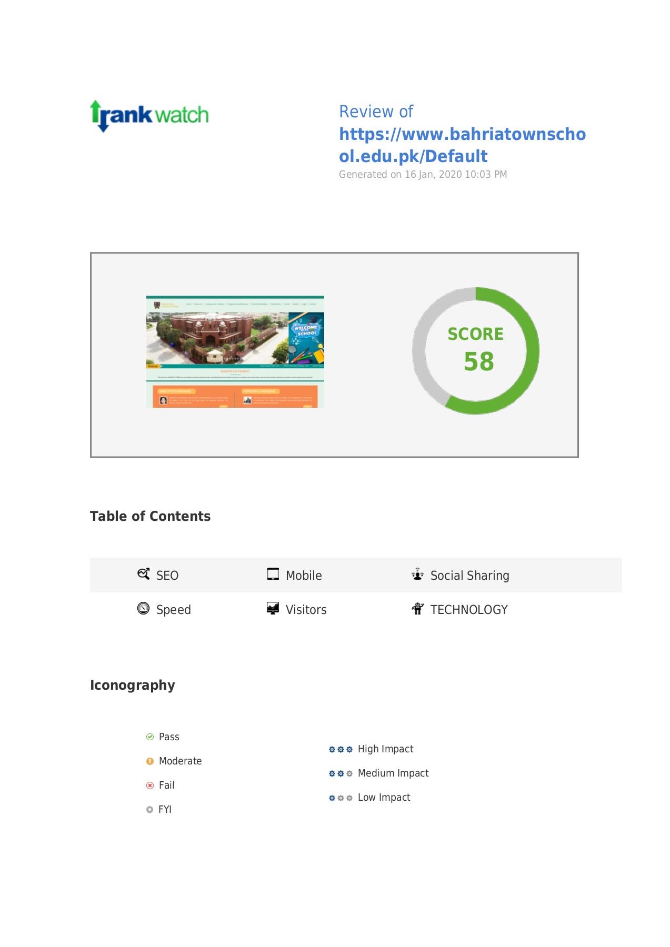Click the website homepage preview thumbnail
670x947 pixels.
[x=235, y=351]
